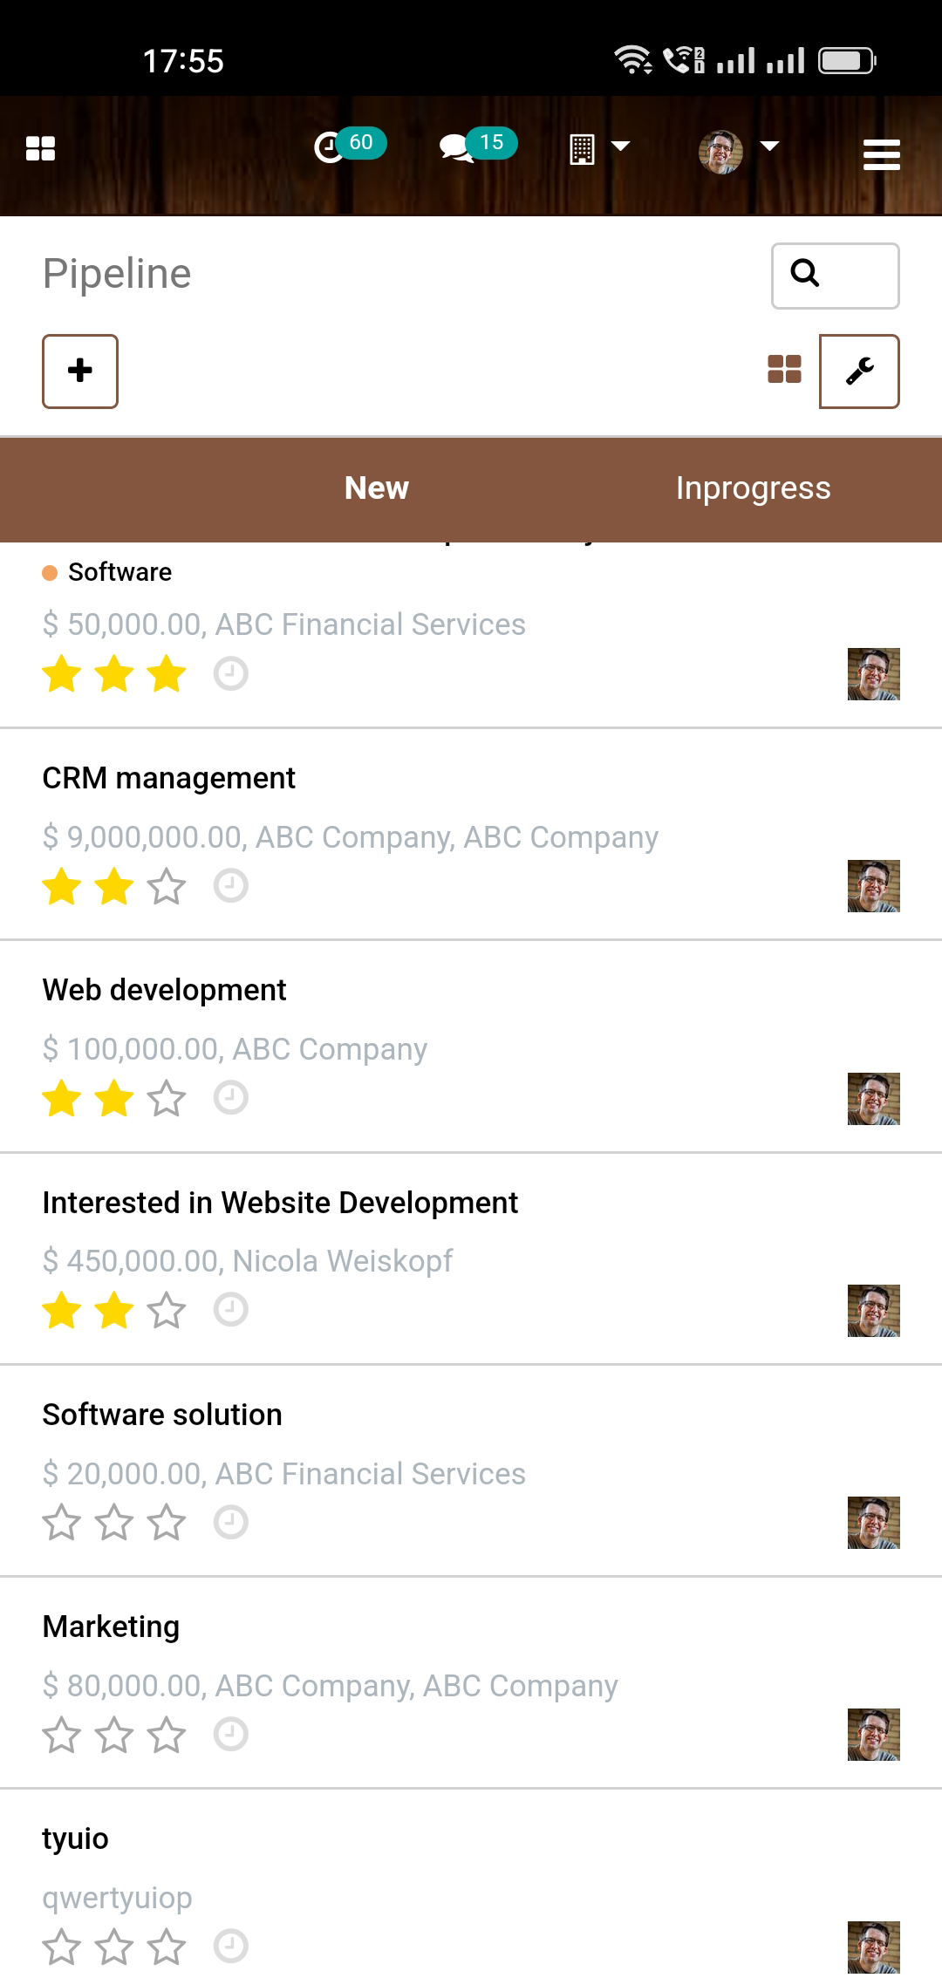
Task: Set first priority star on Software solution
Action: 62,1523
